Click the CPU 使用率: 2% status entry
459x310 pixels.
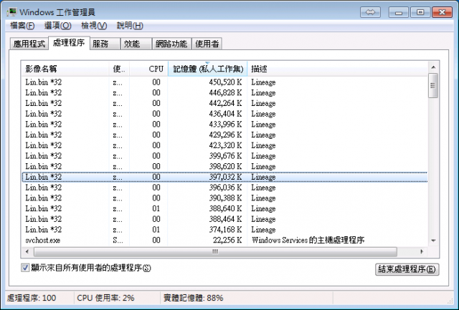click(x=105, y=298)
